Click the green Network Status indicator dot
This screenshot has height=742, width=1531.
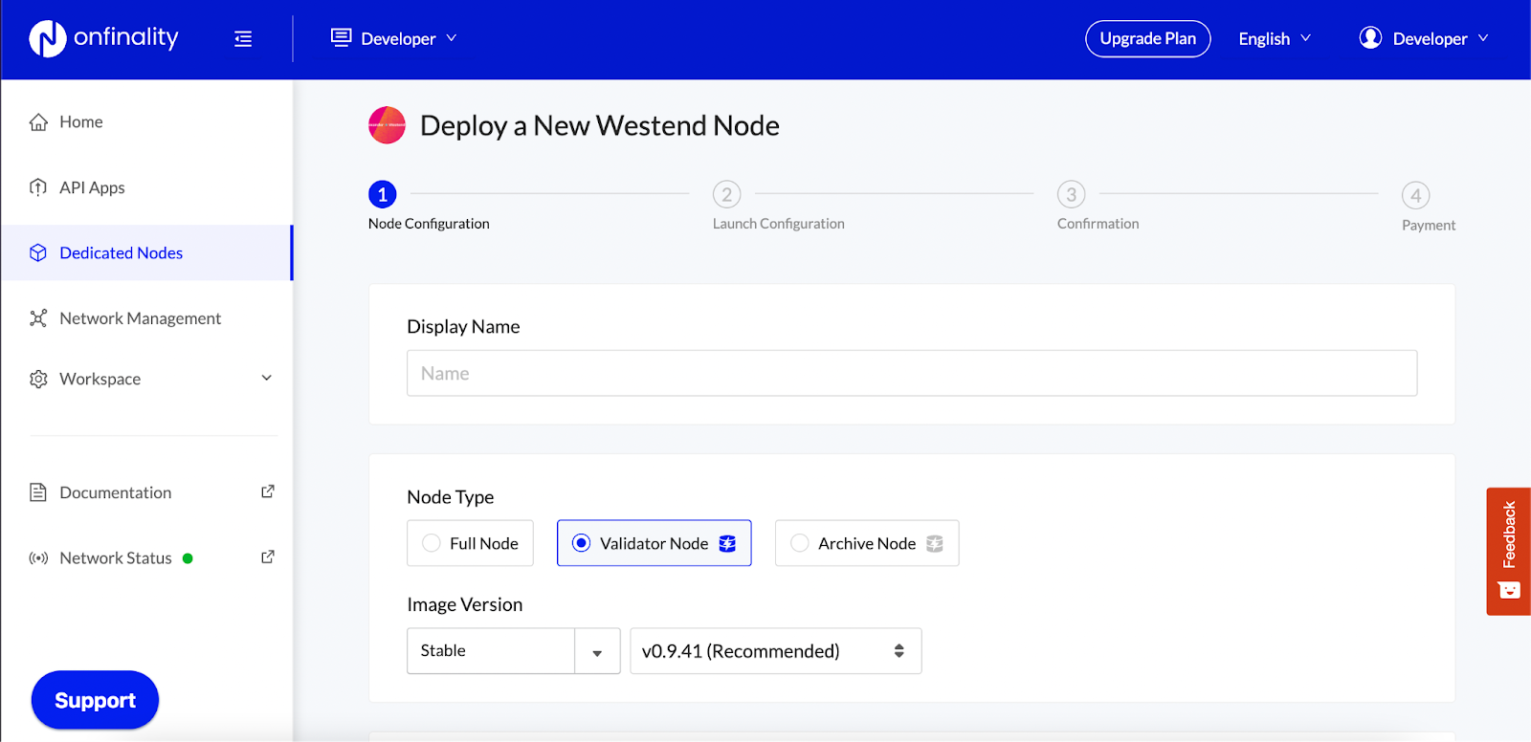[x=188, y=558]
